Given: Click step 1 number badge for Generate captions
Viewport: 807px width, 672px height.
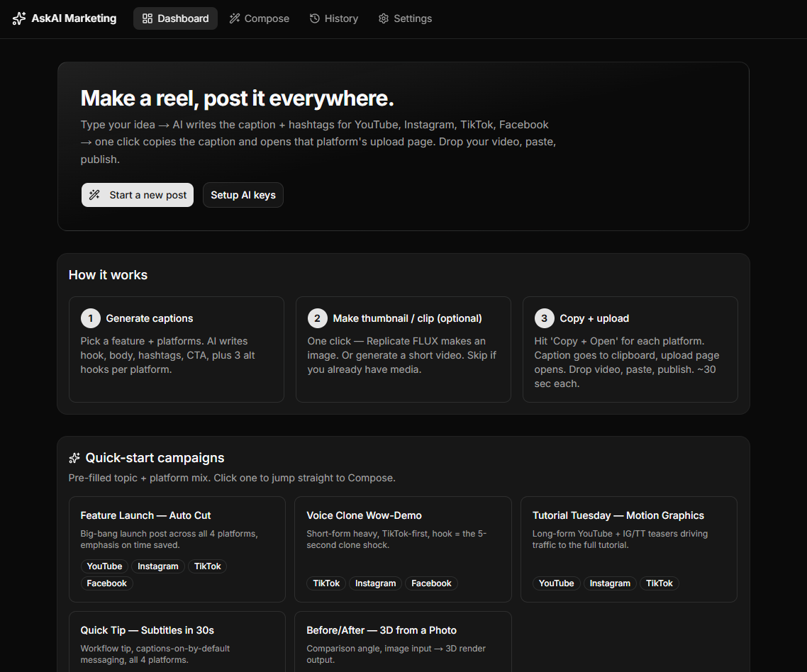Looking at the screenshot, I should click(91, 318).
